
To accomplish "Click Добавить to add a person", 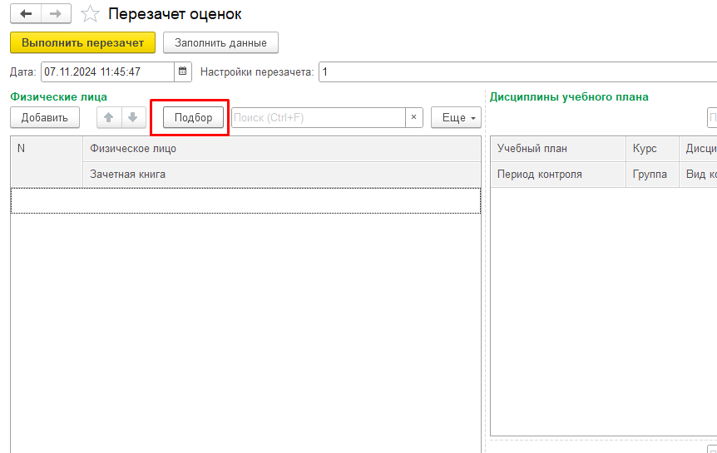I will click(45, 118).
